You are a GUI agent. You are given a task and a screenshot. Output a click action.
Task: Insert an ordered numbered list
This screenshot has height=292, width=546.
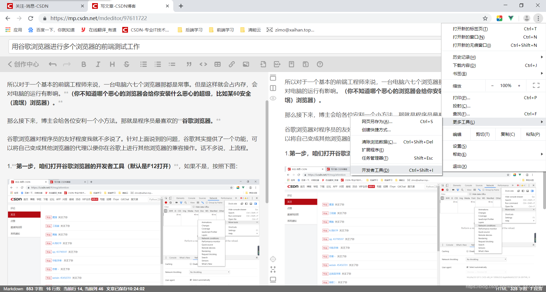coord(158,64)
